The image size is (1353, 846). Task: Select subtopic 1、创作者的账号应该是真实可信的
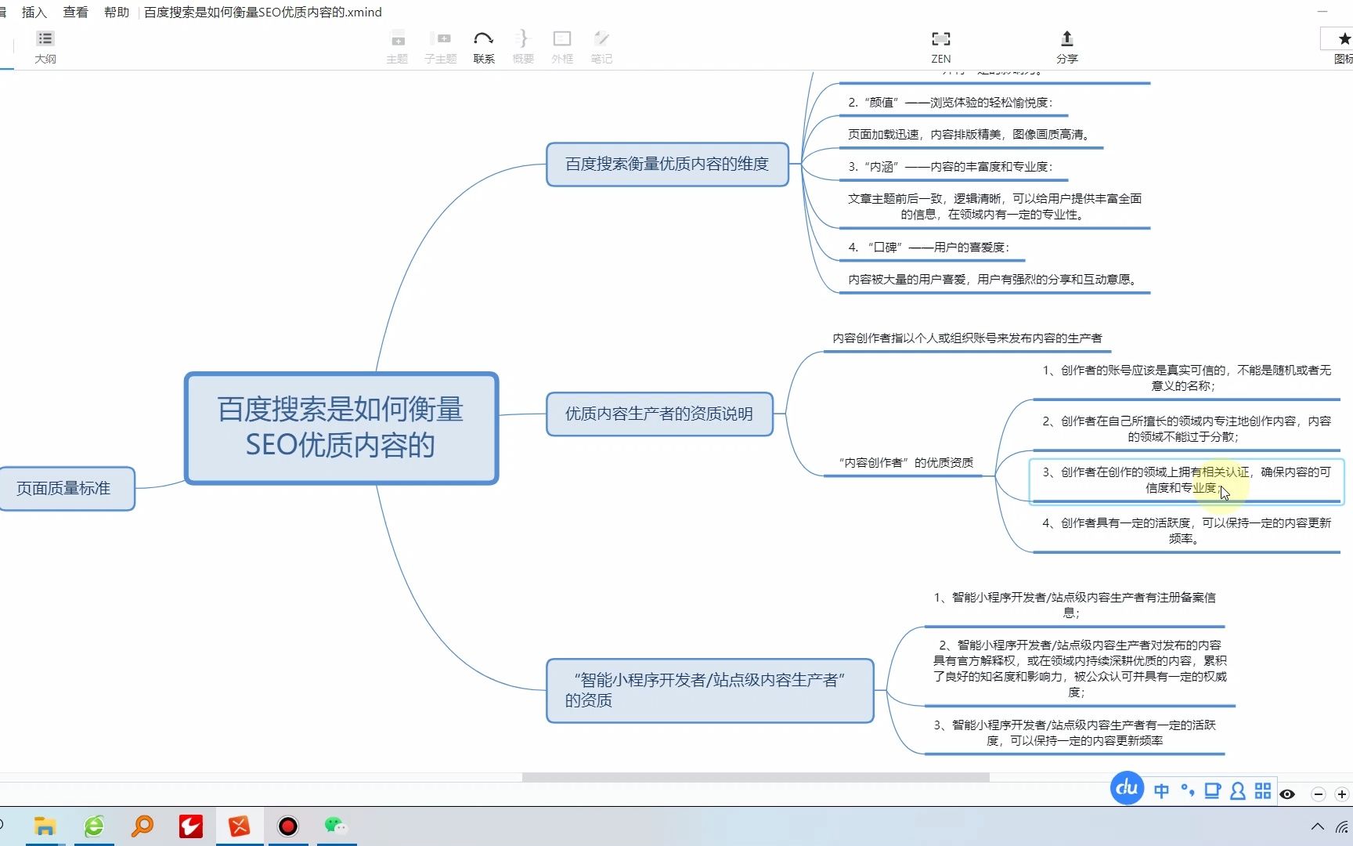coord(1186,378)
